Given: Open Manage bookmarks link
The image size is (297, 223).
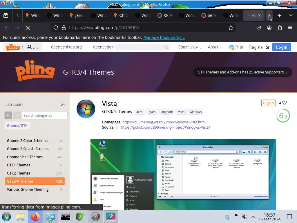Looking at the screenshot, I should (164, 37).
